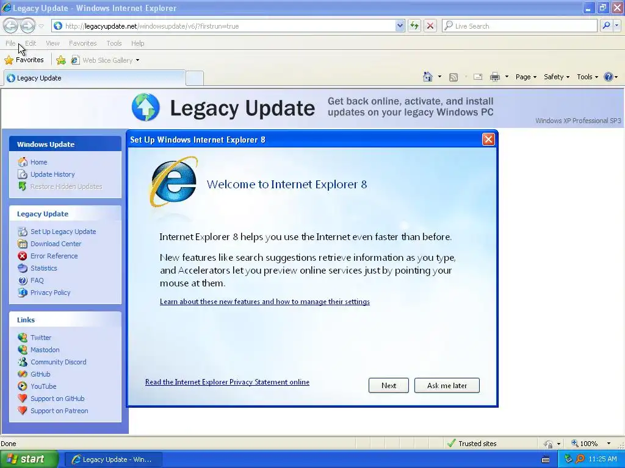The height and width of the screenshot is (468, 625).
Task: Open Learn about these new features link
Action: coord(265,302)
